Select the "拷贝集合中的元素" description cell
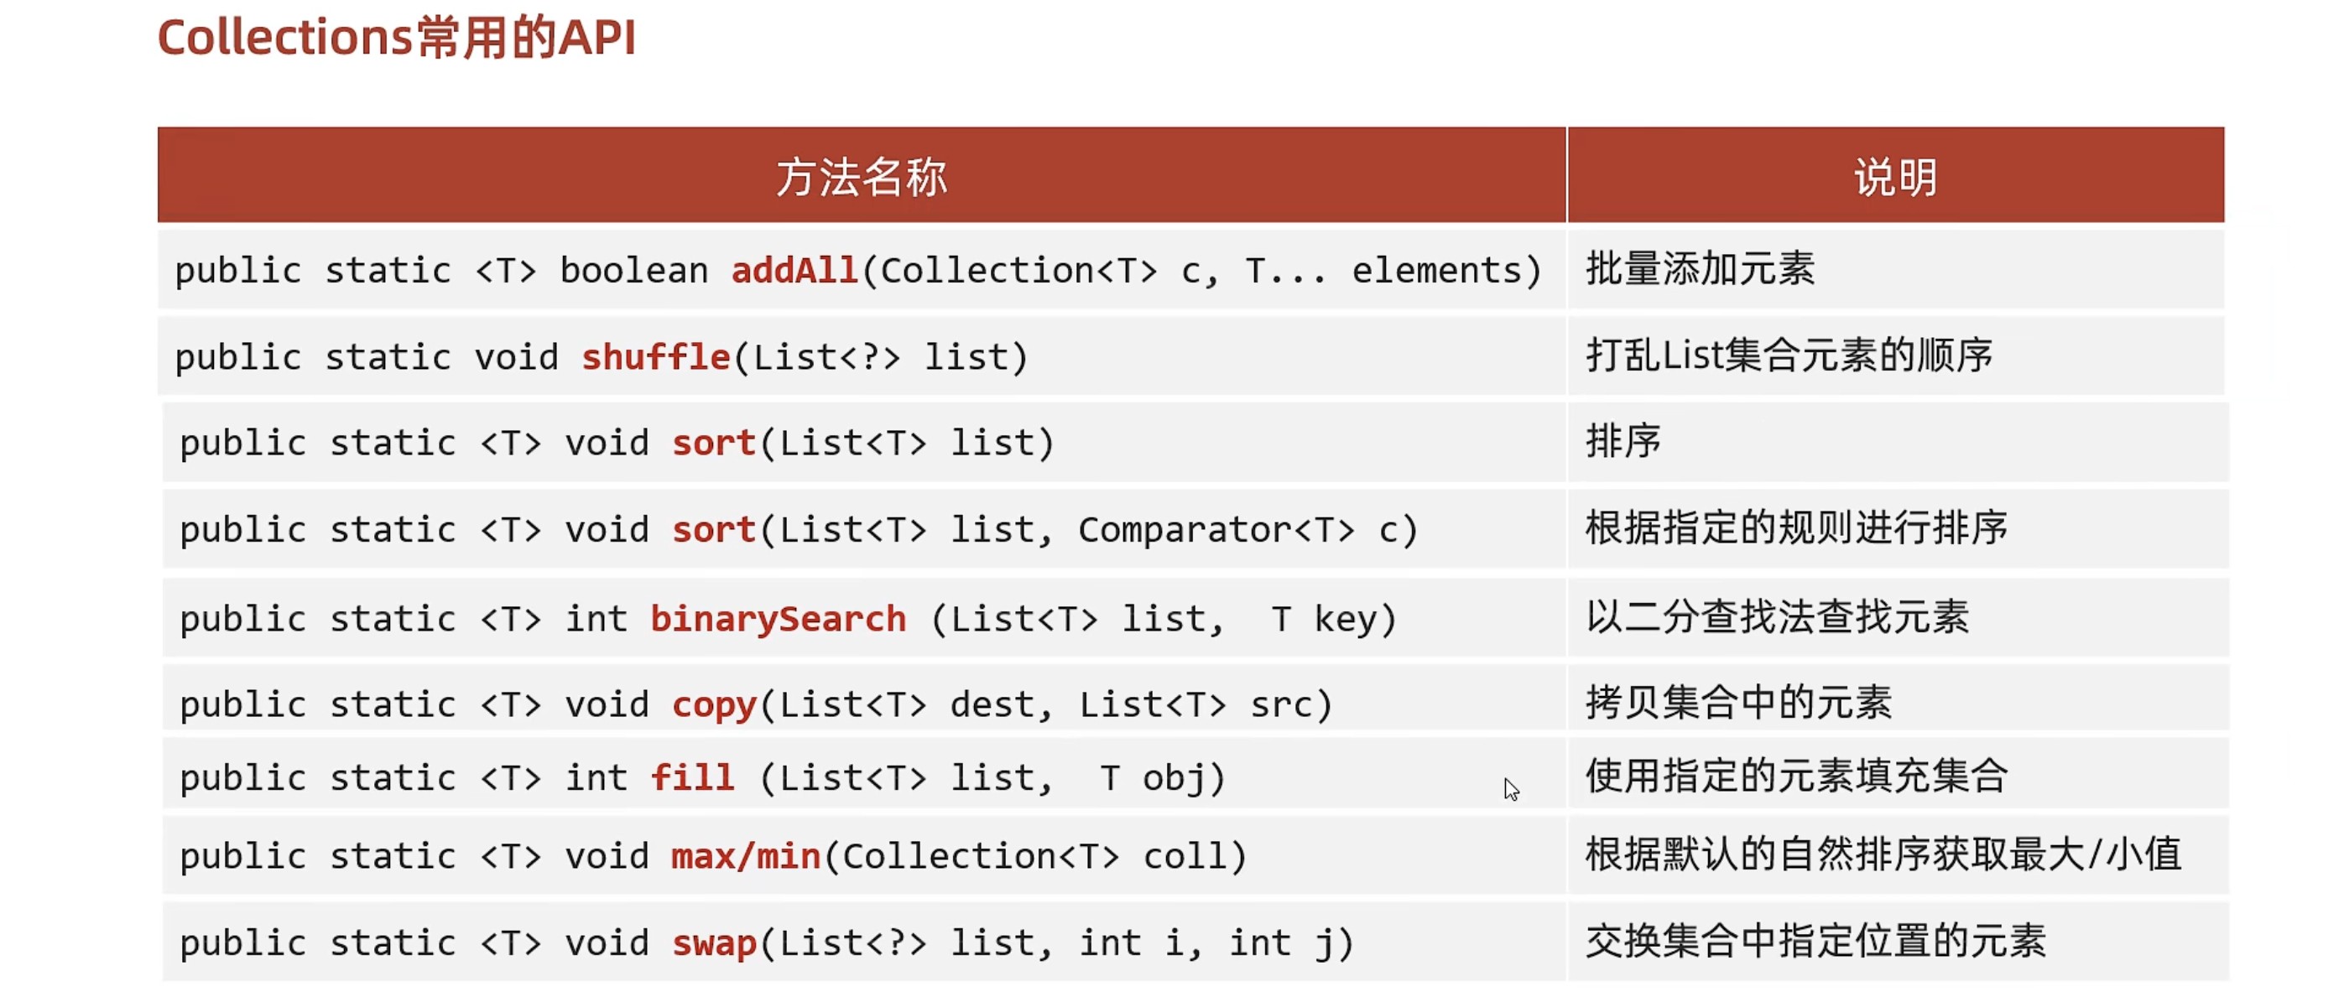Screen dimensions: 2349x992 coord(1738,703)
